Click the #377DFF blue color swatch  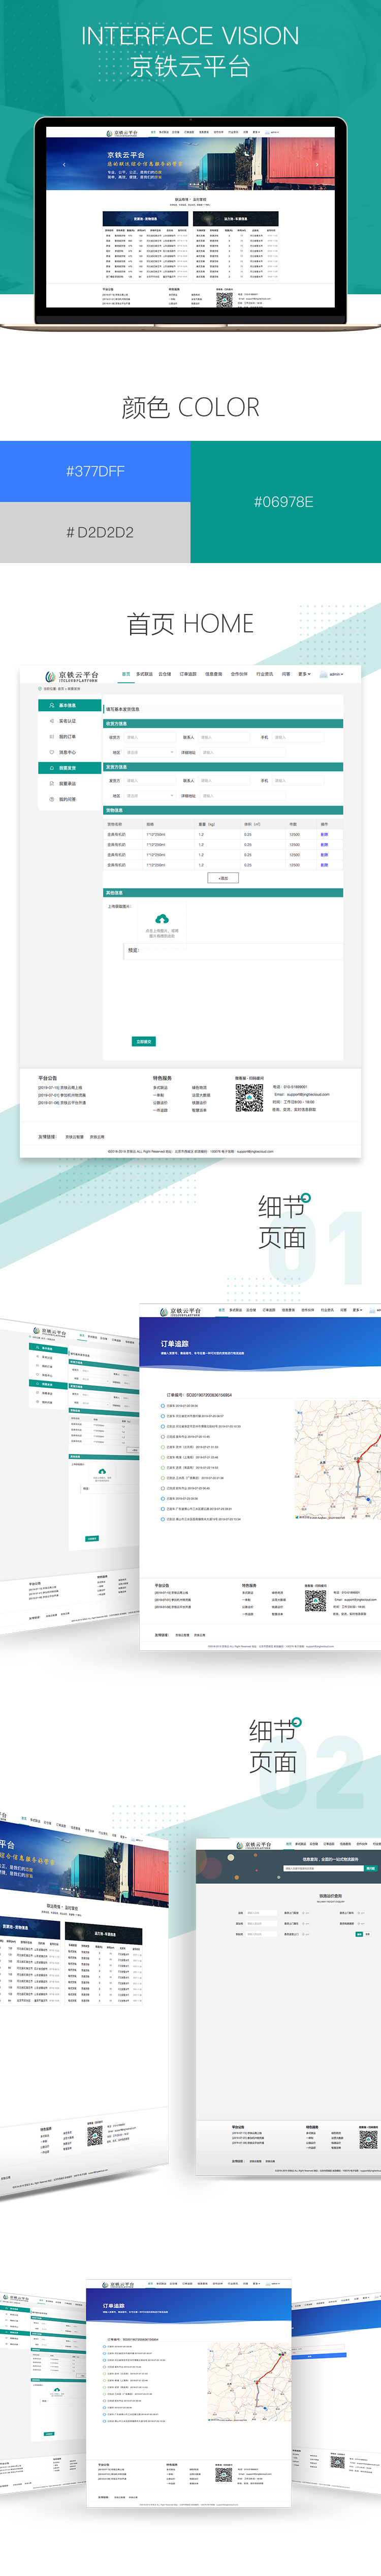pyautogui.click(x=95, y=471)
